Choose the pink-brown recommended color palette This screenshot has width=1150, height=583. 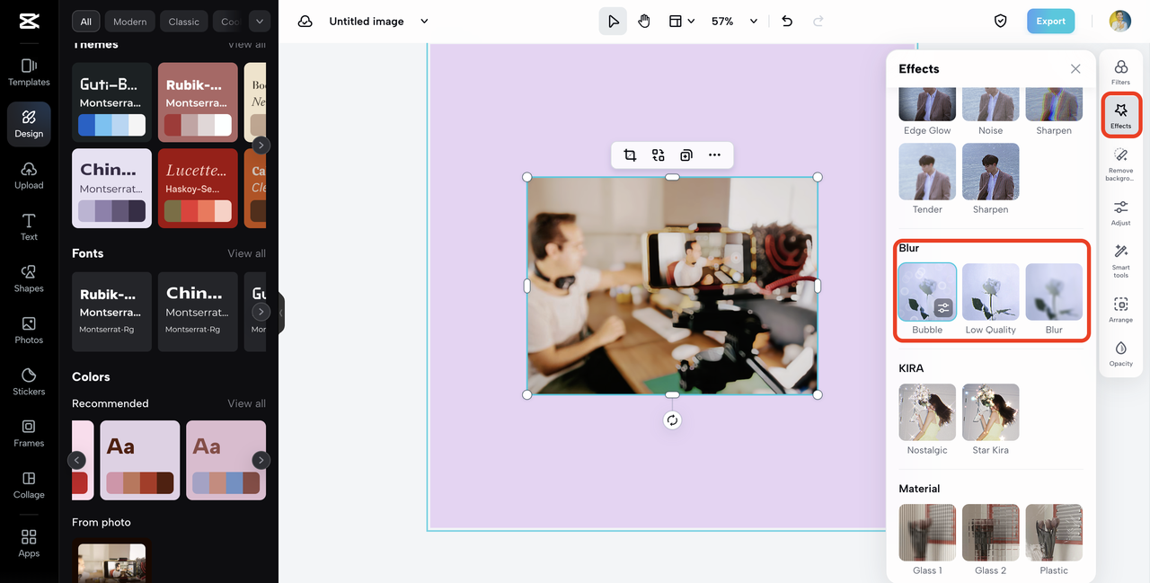click(x=139, y=460)
